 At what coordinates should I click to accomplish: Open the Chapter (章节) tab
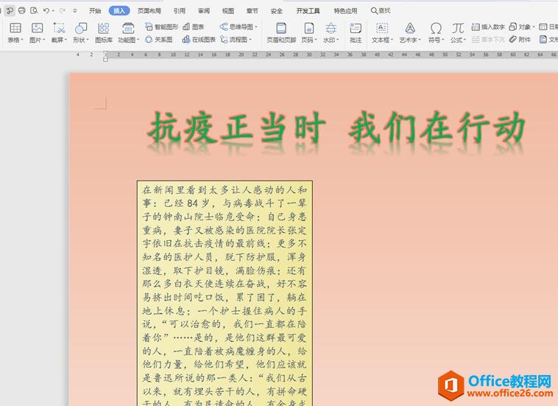(252, 10)
